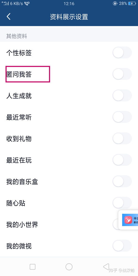The width and height of the screenshot is (138, 276).
Task: Enable 我的音乐盒 toggle
Action: click(x=122, y=181)
